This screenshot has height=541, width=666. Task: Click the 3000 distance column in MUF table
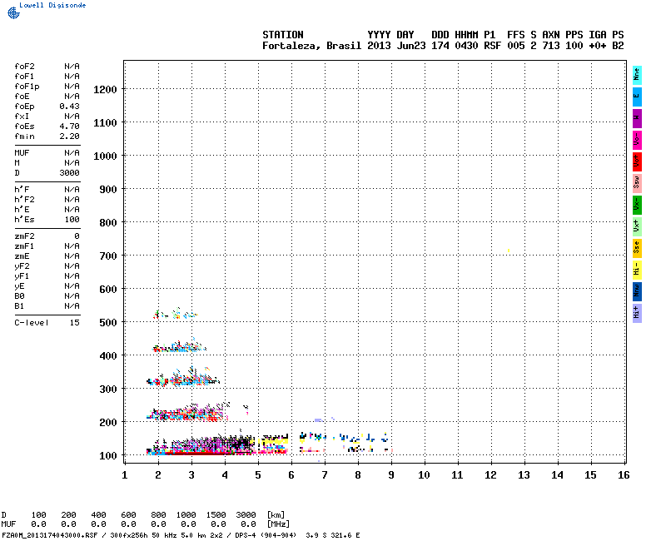click(246, 514)
